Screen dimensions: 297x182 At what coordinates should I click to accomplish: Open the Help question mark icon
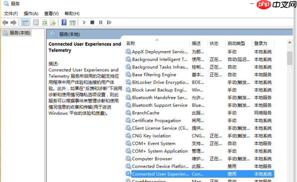click(64, 22)
